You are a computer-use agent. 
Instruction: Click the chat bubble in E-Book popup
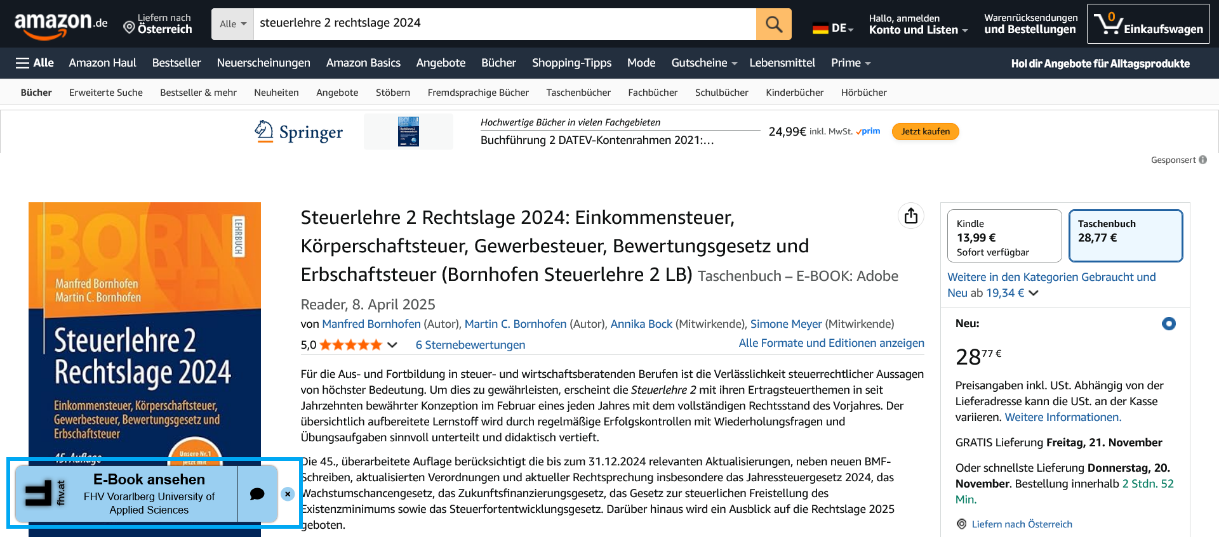point(257,494)
